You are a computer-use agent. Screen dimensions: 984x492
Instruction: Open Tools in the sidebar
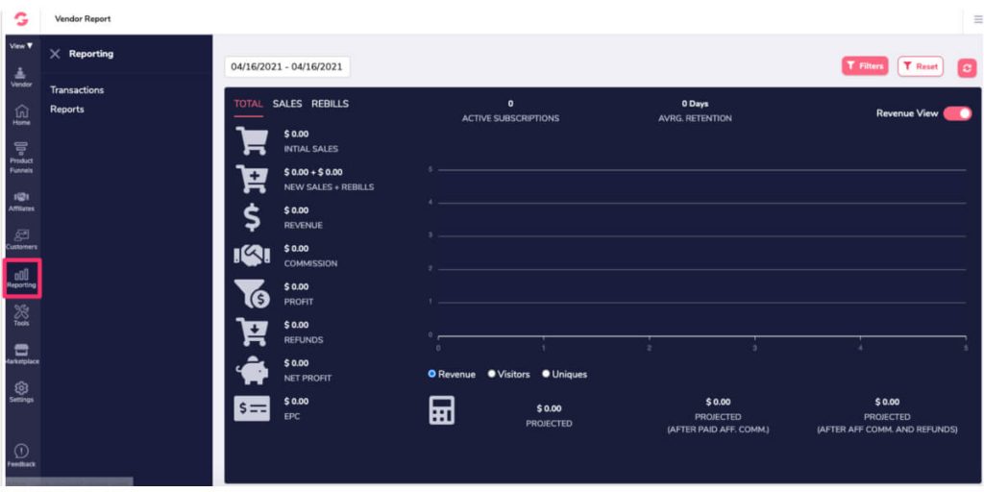point(21,315)
